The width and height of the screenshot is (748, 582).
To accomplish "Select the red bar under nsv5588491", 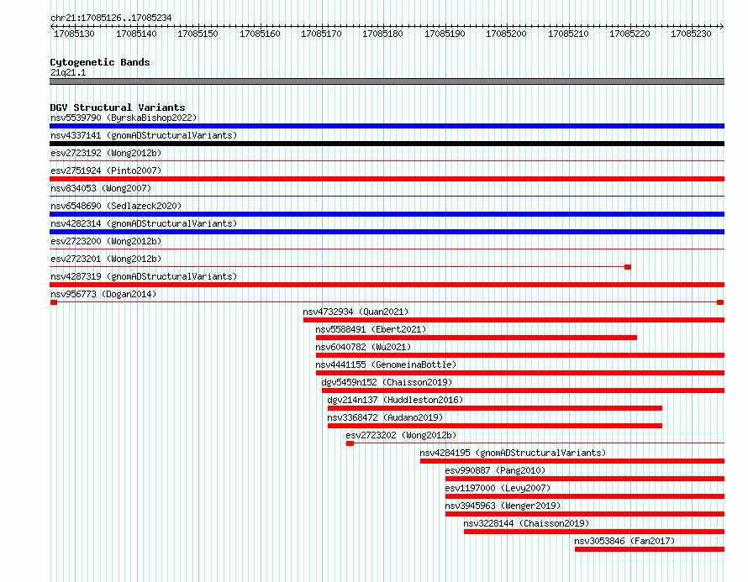I will click(476, 338).
